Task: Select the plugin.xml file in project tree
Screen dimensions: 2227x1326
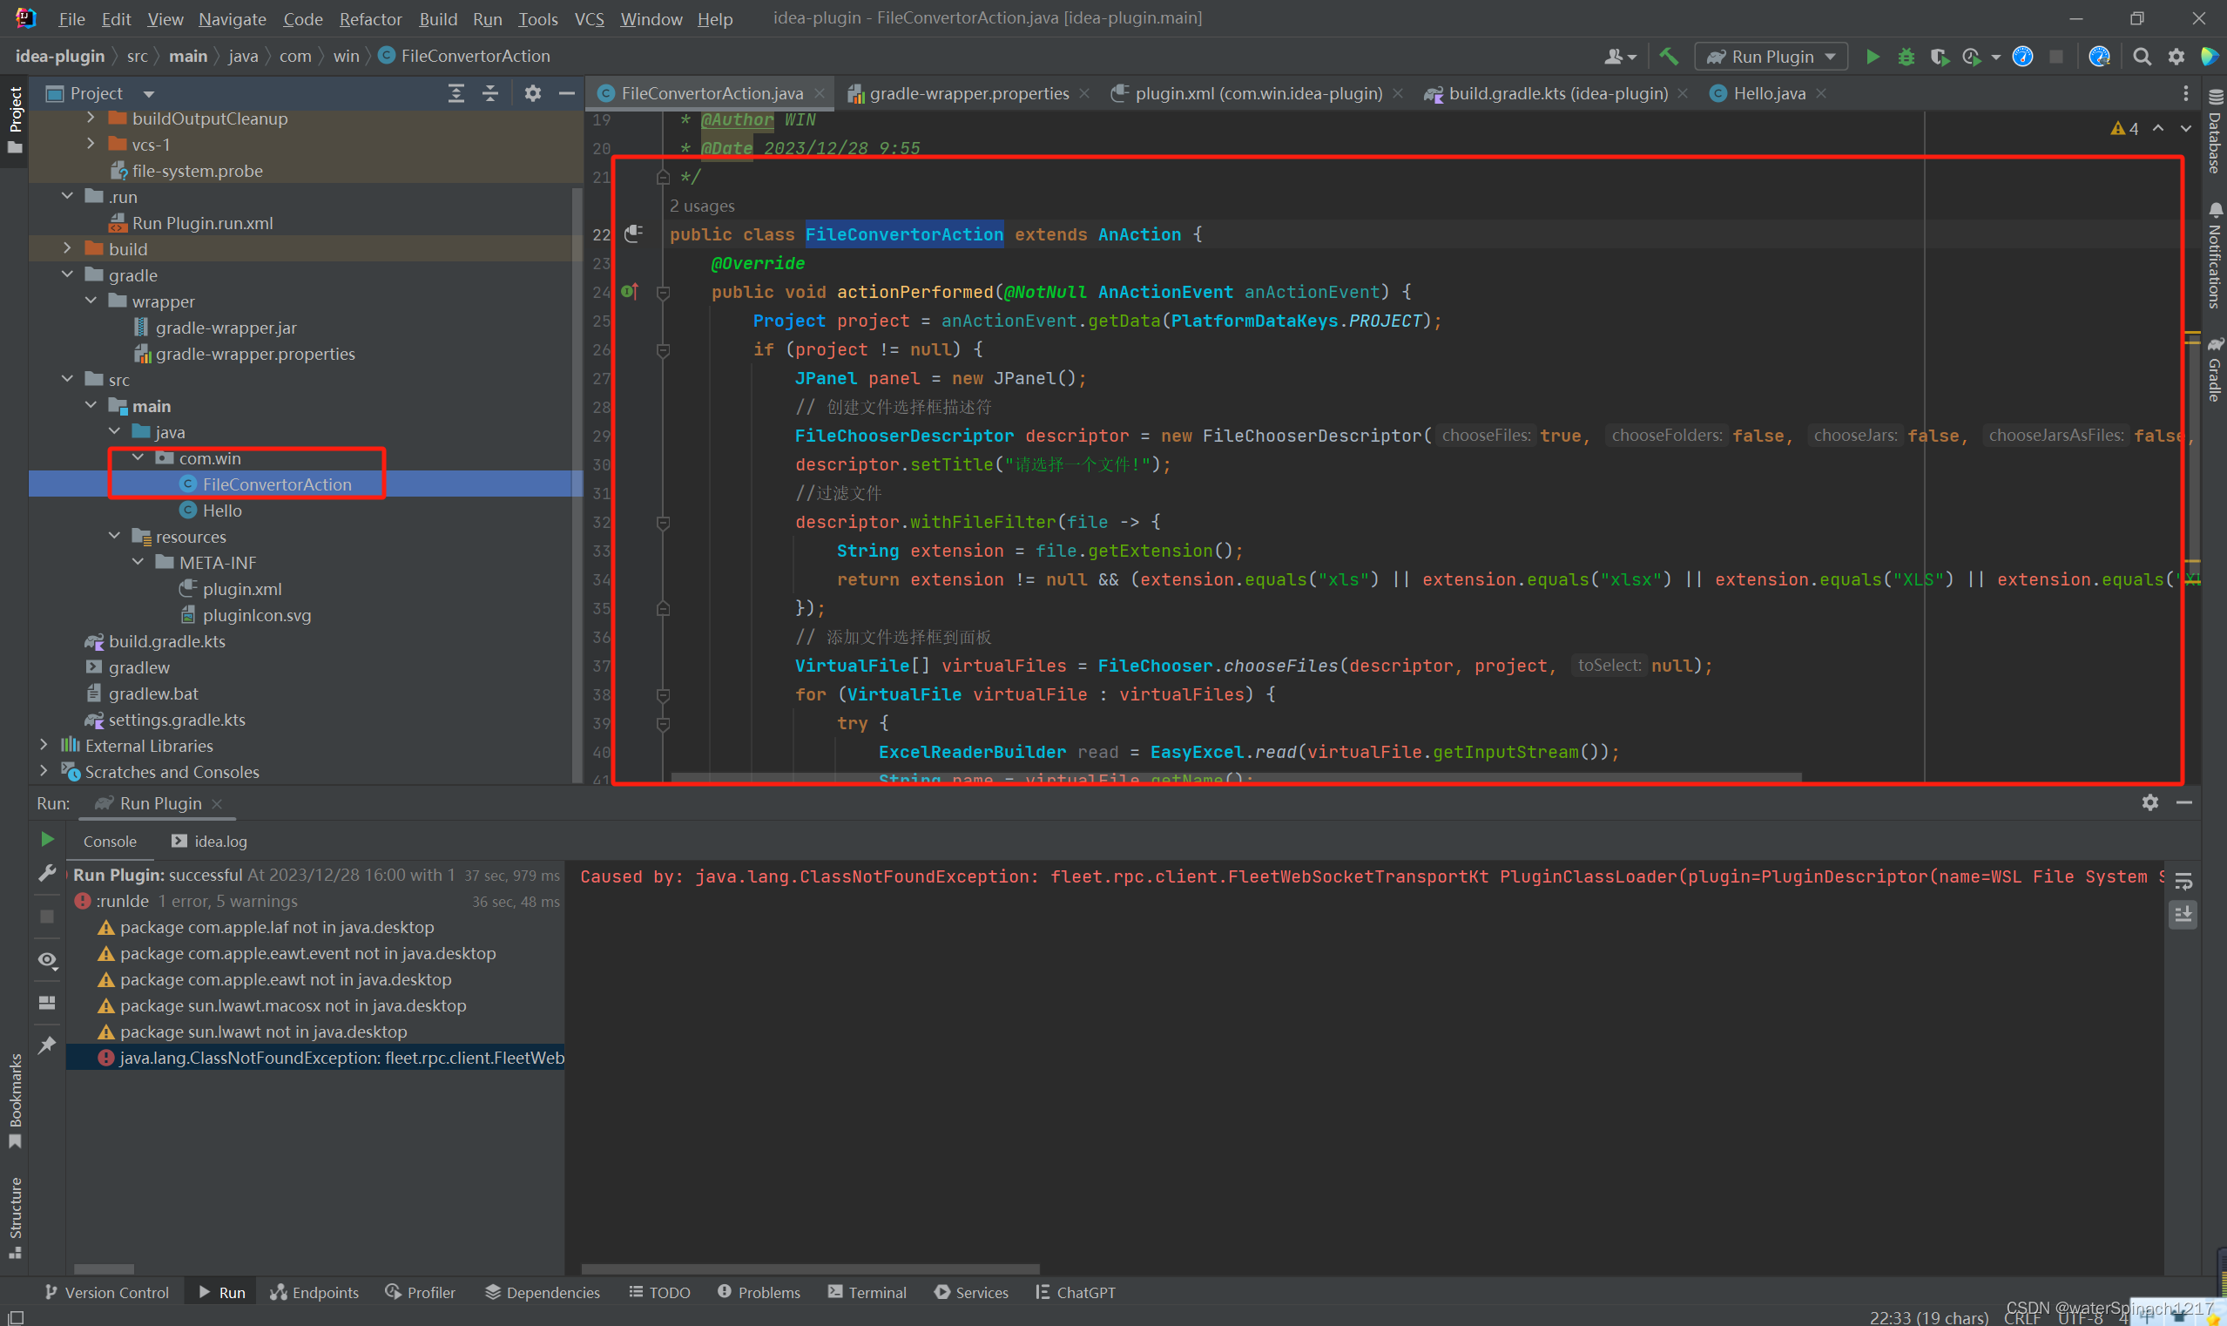Action: 241,589
